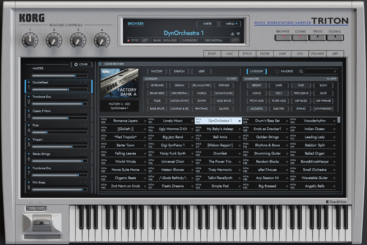Select the ACOUSTIC character filter
The height and width of the screenshot is (245, 367).
point(257,109)
